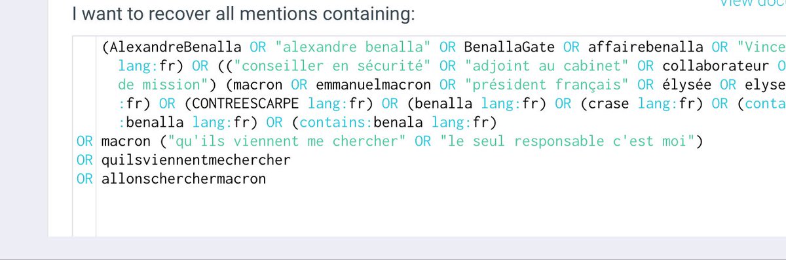
Task: Open the View documentation link
Action: [752, 3]
